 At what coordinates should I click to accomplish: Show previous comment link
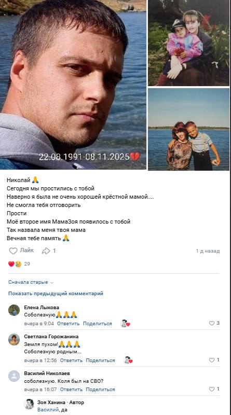(x=56, y=294)
